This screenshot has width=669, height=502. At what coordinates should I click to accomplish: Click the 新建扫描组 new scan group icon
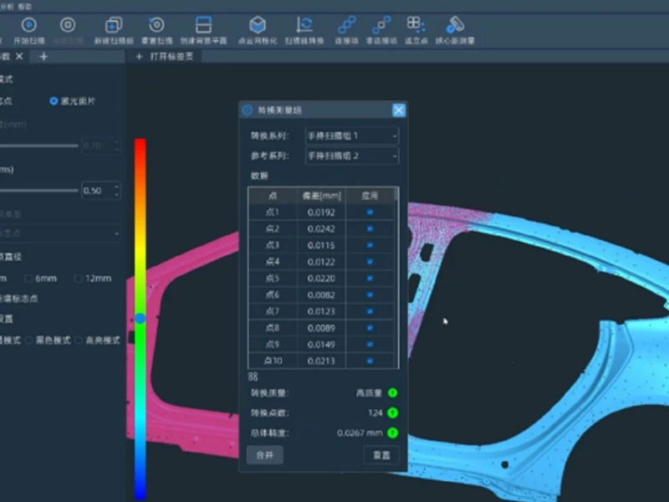pyautogui.click(x=114, y=26)
